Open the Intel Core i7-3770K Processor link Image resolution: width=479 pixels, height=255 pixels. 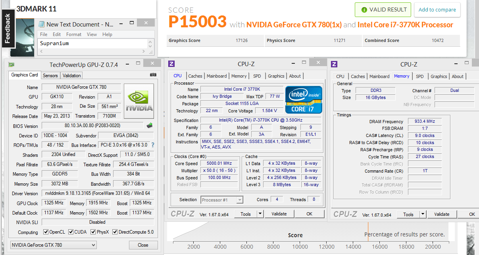coord(405,25)
